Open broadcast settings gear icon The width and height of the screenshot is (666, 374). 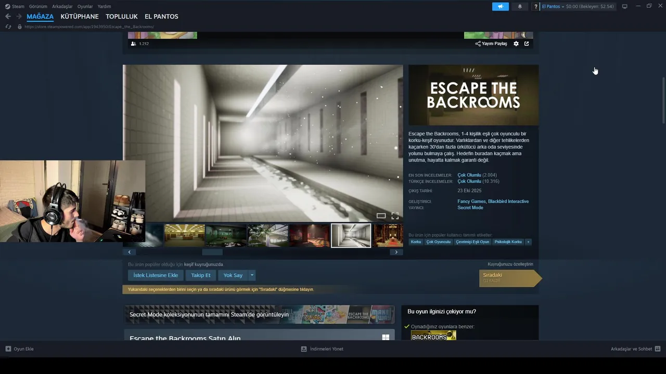tap(516, 44)
